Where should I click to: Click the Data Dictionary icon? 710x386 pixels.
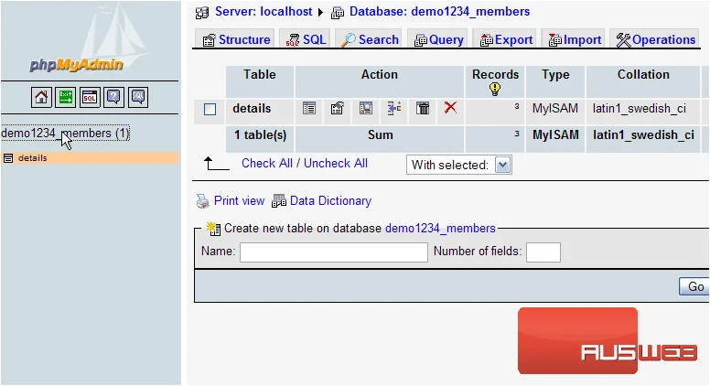pos(279,201)
